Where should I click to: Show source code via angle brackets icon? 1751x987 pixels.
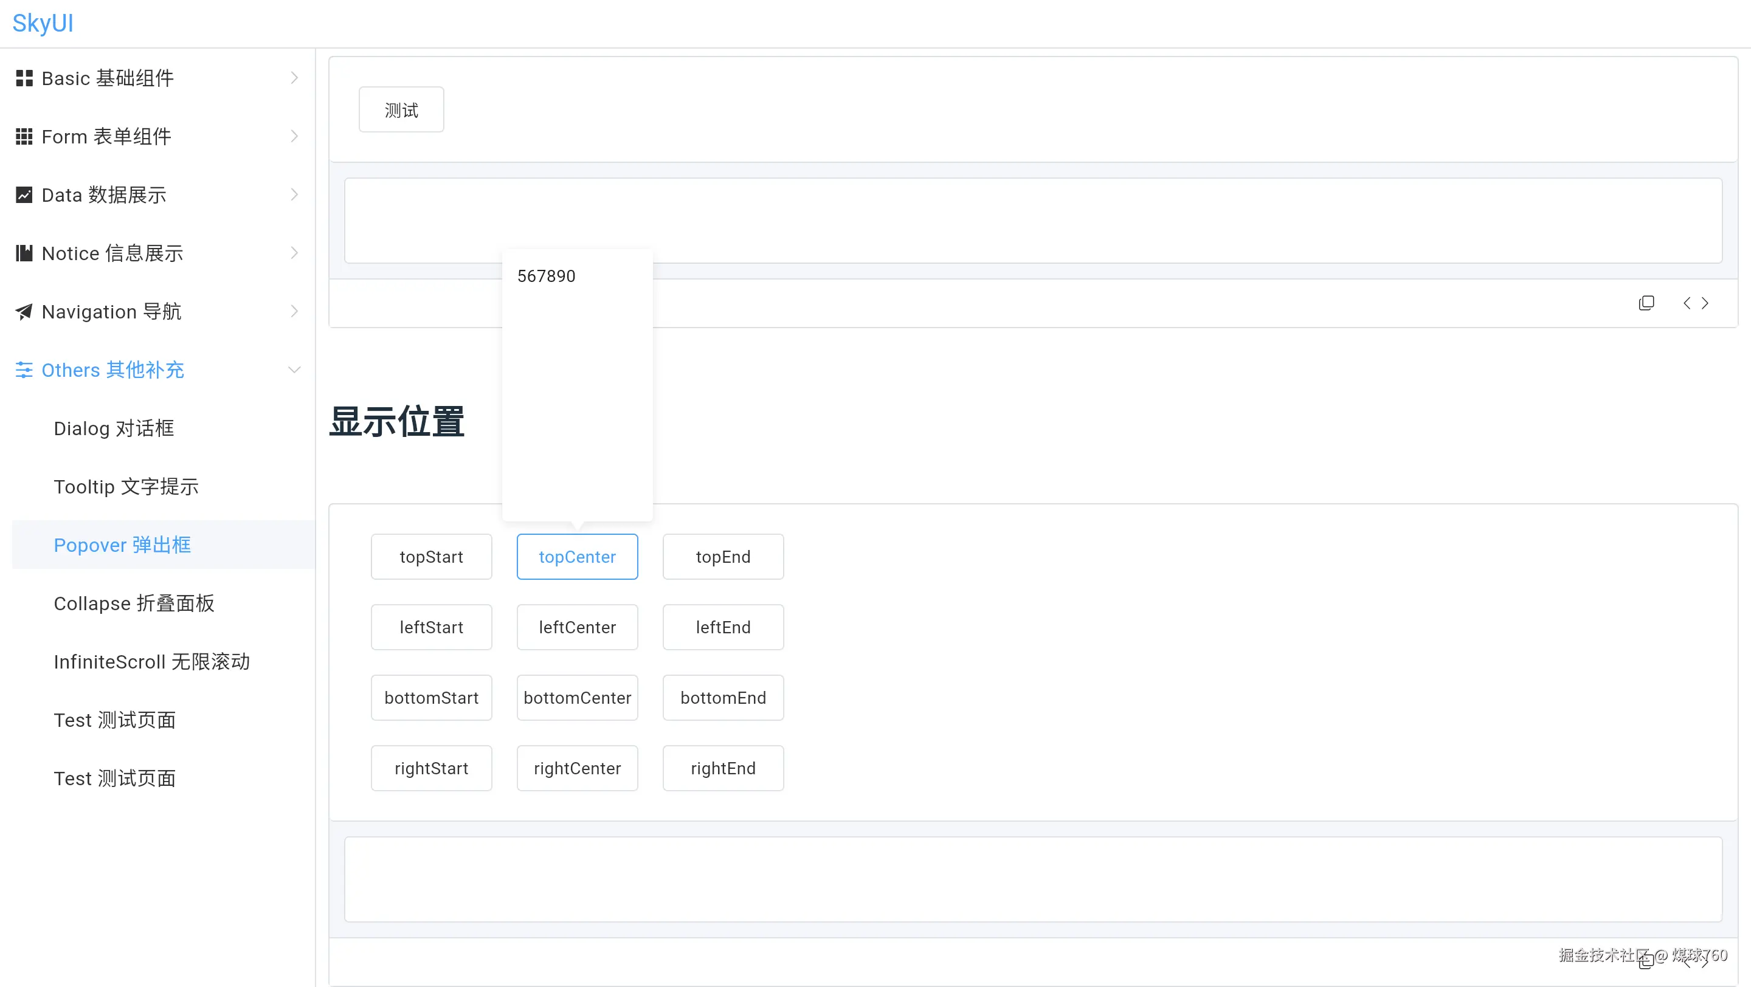click(1695, 303)
